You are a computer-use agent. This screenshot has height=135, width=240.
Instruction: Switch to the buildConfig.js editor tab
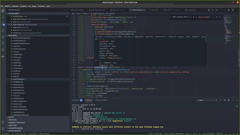78,10
